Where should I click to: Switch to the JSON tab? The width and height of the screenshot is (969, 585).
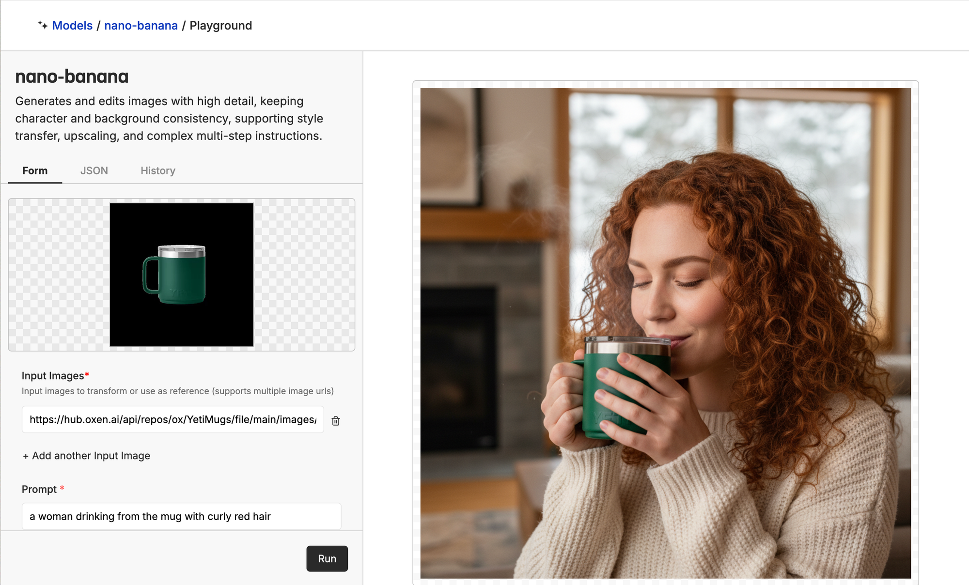[x=94, y=170]
